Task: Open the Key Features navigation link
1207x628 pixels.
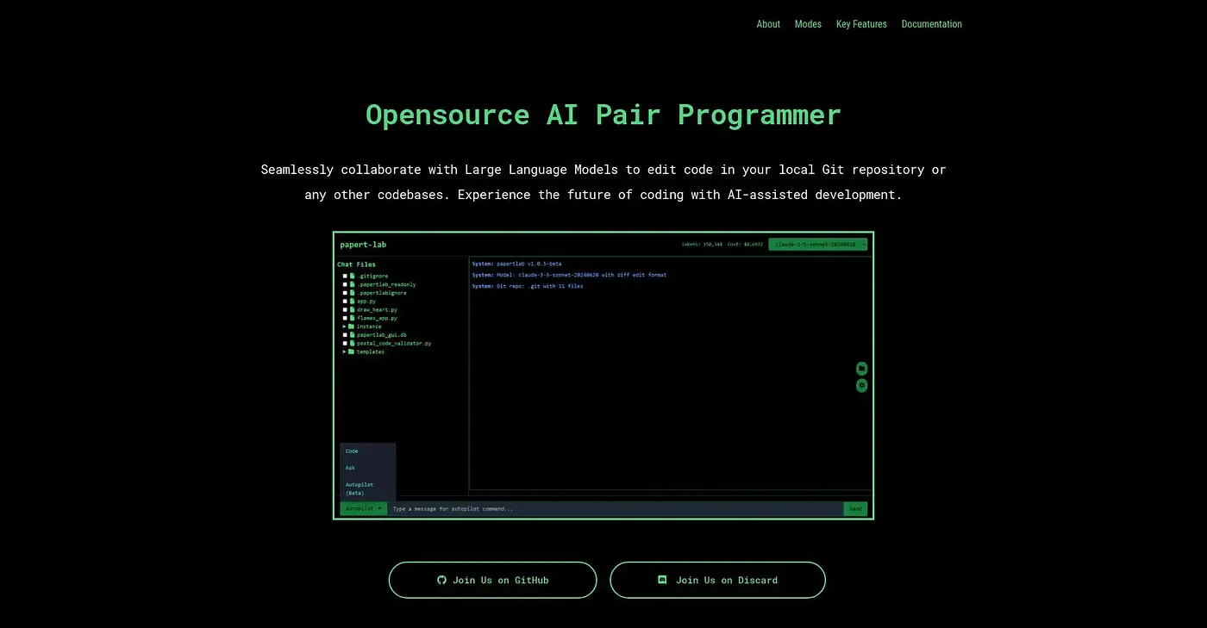Action: (x=861, y=24)
